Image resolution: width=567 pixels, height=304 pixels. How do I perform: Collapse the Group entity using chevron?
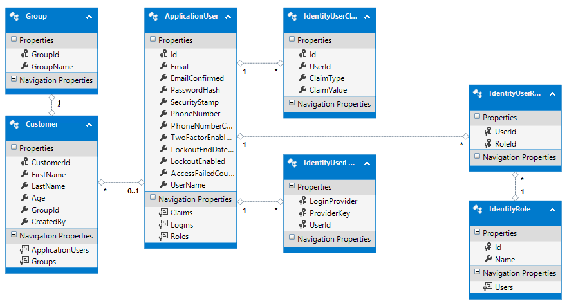coord(88,17)
